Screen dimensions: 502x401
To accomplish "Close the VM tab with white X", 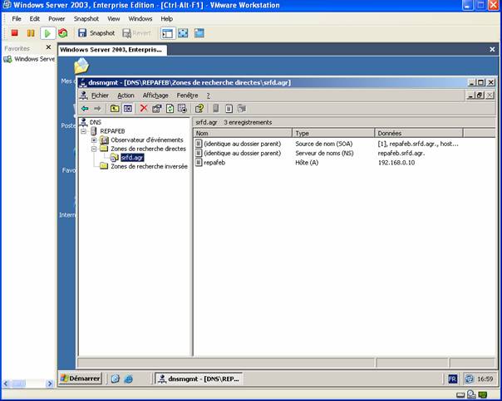I will (x=492, y=50).
